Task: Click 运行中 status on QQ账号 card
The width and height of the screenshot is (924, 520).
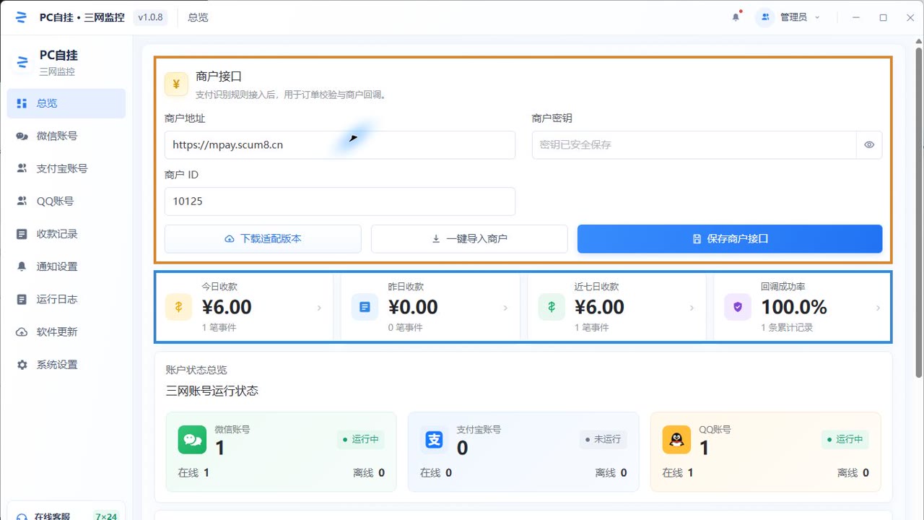Action: (x=845, y=439)
